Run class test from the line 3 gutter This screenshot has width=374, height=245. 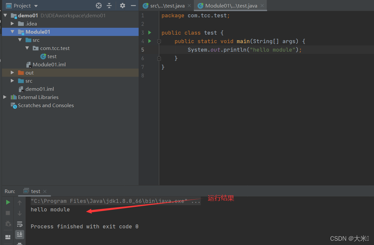(x=150, y=32)
